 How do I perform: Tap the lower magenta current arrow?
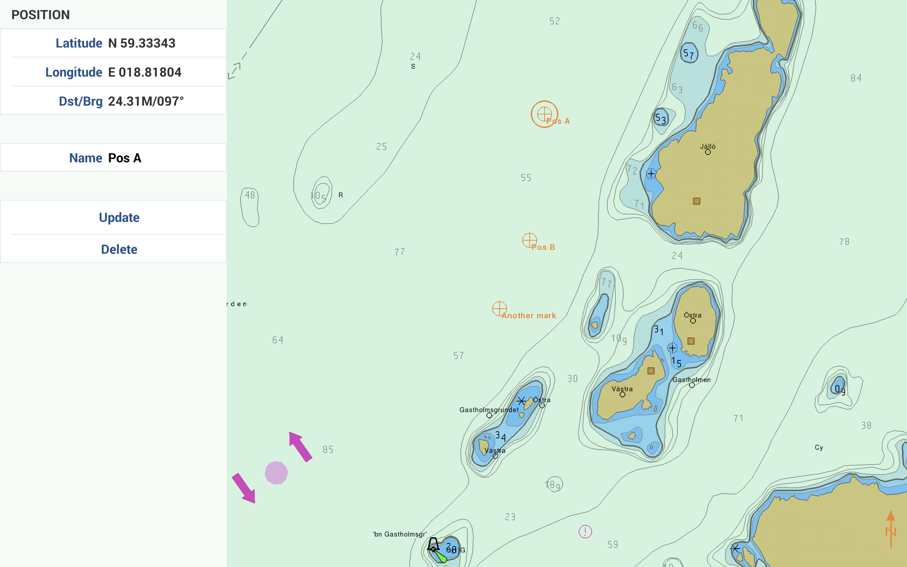244,488
